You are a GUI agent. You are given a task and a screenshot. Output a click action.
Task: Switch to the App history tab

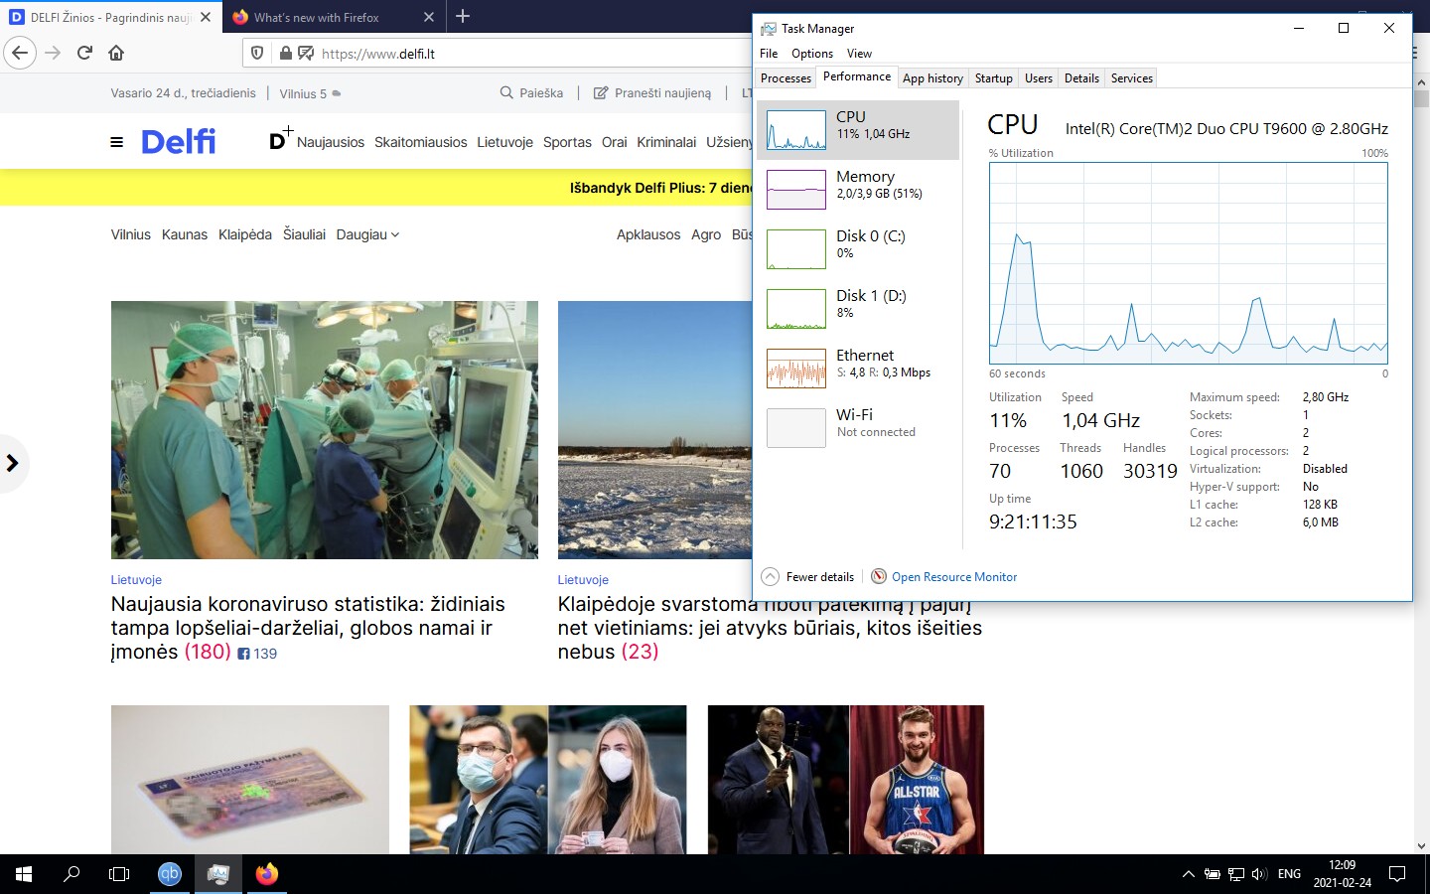[932, 78]
